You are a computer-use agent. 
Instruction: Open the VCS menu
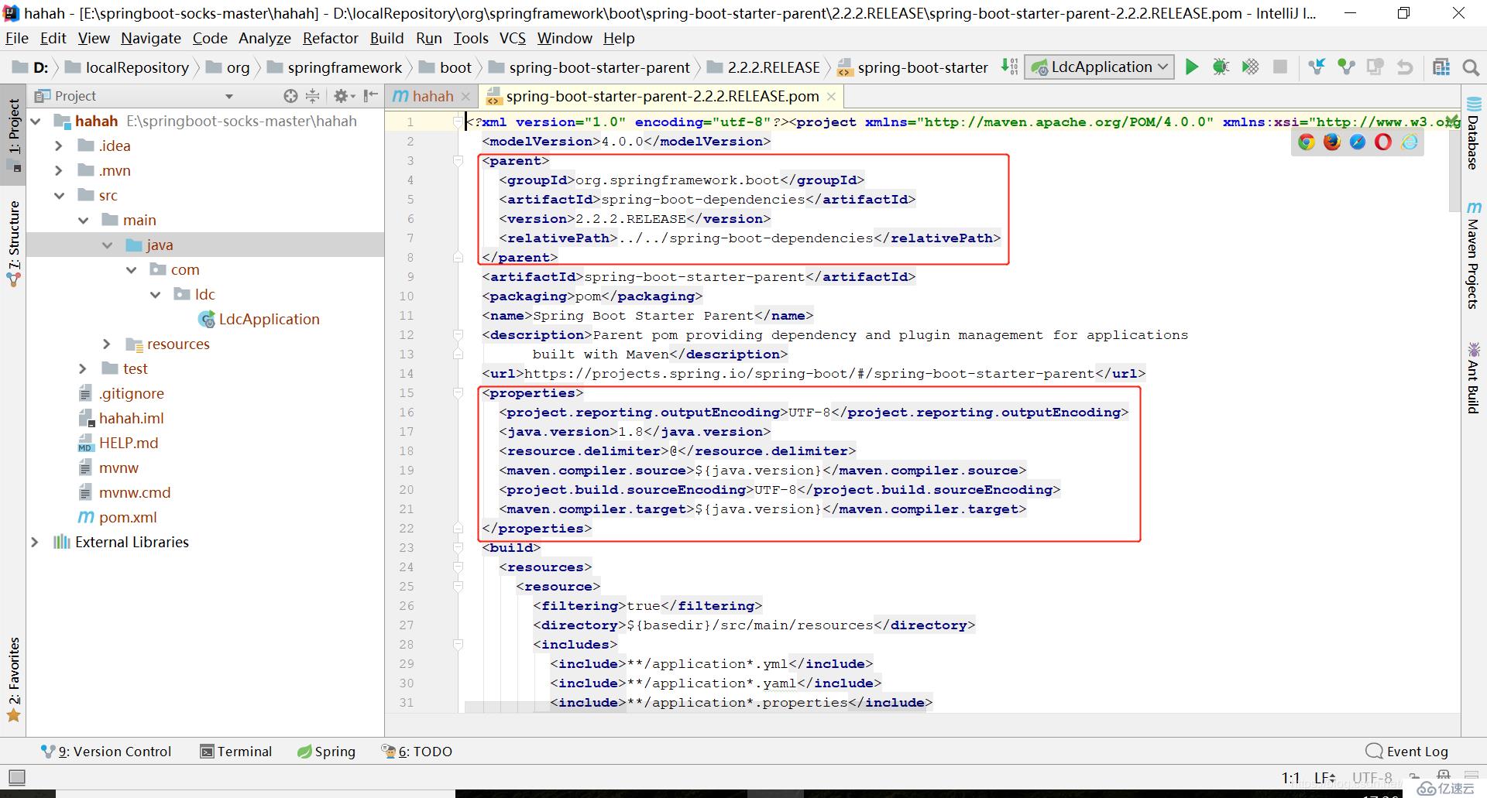tap(513, 38)
